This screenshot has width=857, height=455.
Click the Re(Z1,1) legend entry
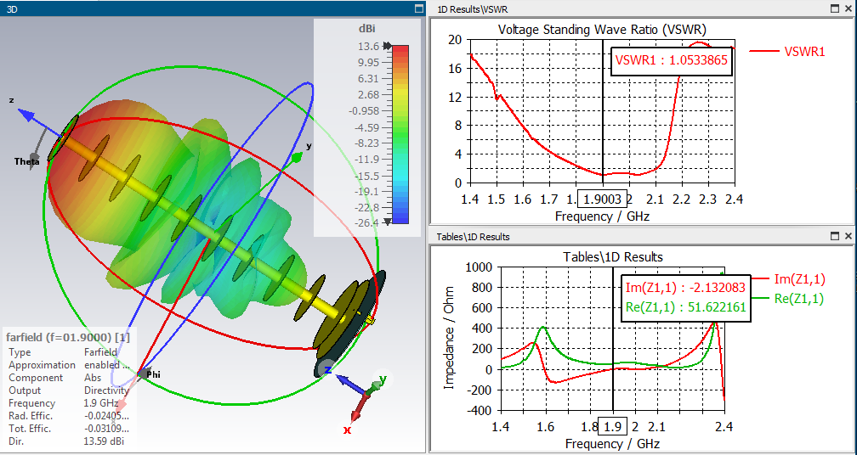[x=787, y=299]
